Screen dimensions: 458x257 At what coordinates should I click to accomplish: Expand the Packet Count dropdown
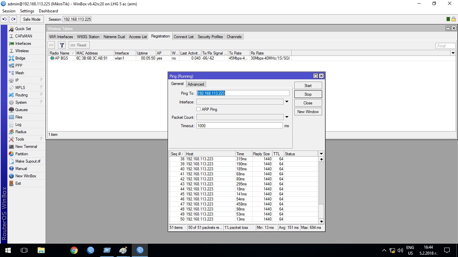(287, 117)
